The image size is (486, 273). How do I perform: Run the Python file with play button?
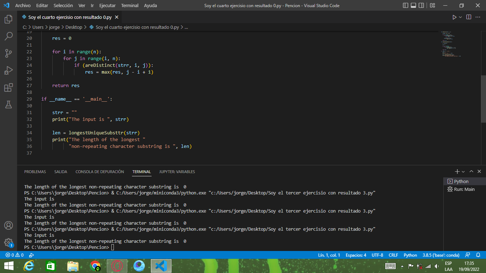454,17
